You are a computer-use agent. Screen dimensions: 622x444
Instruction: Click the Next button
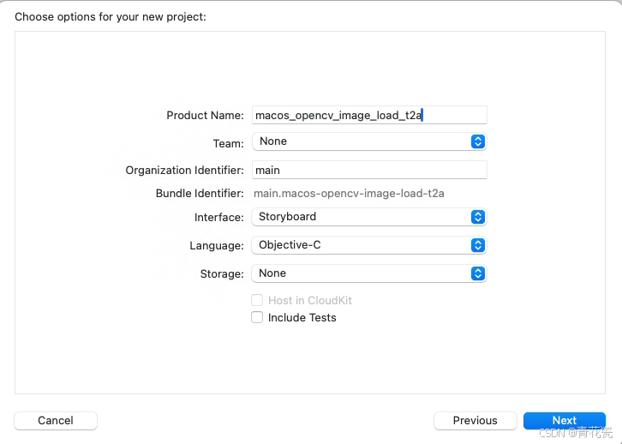tap(565, 420)
